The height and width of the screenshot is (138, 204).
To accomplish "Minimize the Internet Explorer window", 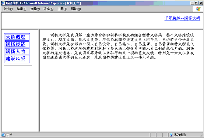I will [192, 3].
